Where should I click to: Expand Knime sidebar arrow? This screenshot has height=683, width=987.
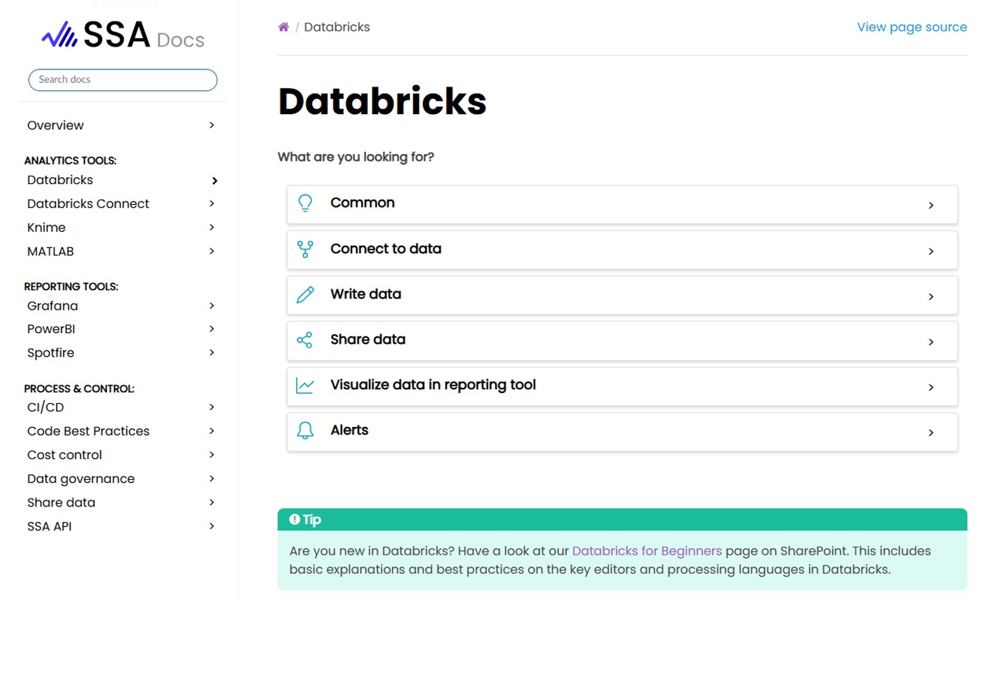pyautogui.click(x=212, y=227)
